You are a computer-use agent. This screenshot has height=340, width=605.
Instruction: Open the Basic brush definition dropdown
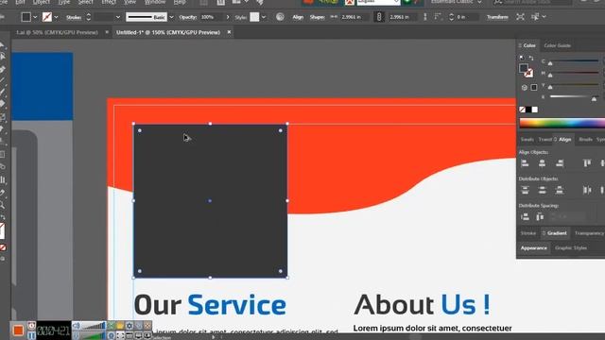171,17
